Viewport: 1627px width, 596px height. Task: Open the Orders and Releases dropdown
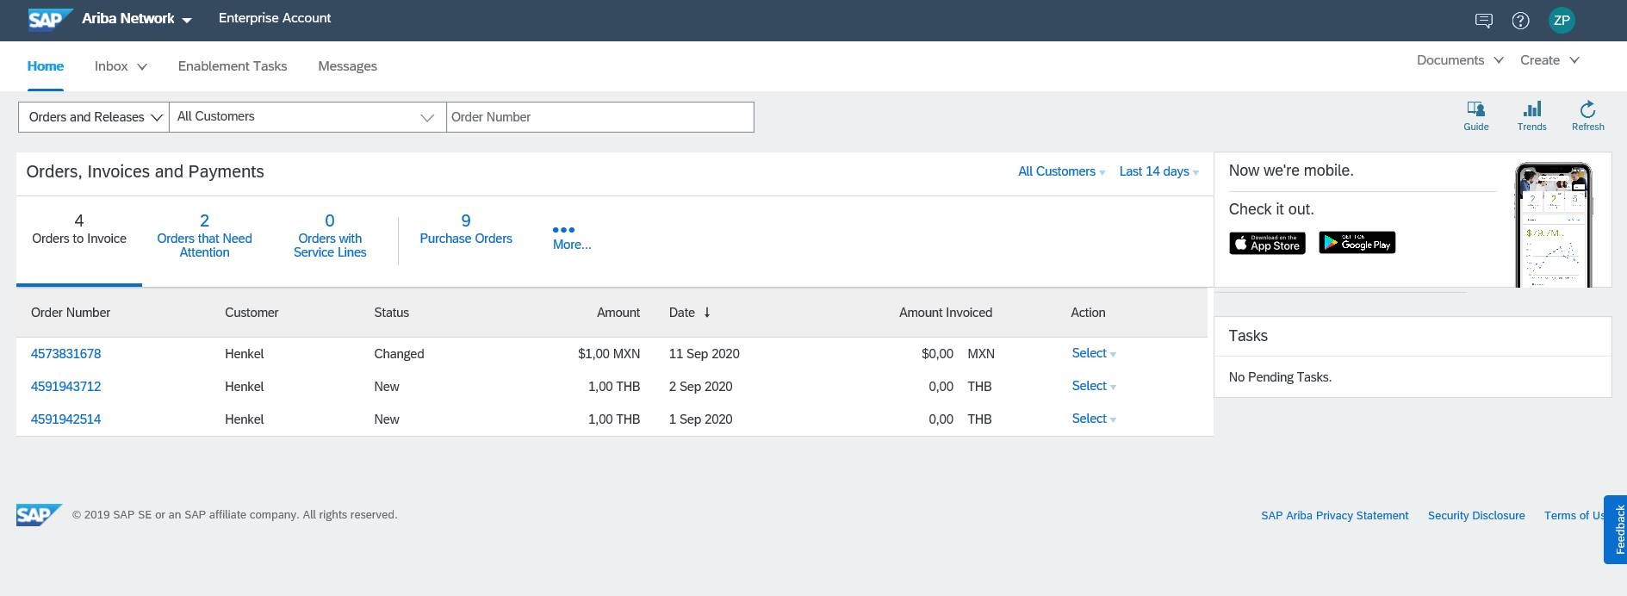point(94,117)
